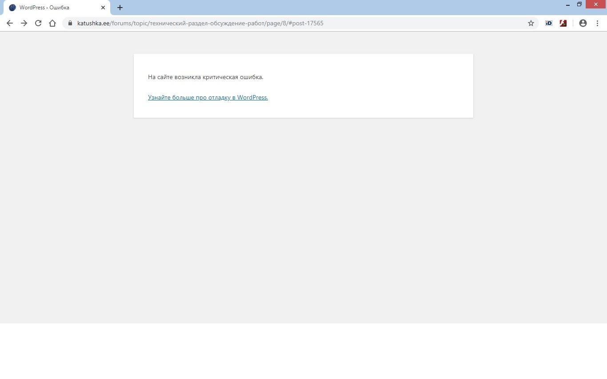Click the forward navigation arrow
Screen dimensions: 607x379
[x=24, y=23]
